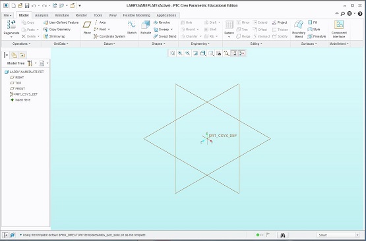This screenshot has width=366, height=241.
Task: Switch to the Applications tab
Action: click(x=166, y=15)
